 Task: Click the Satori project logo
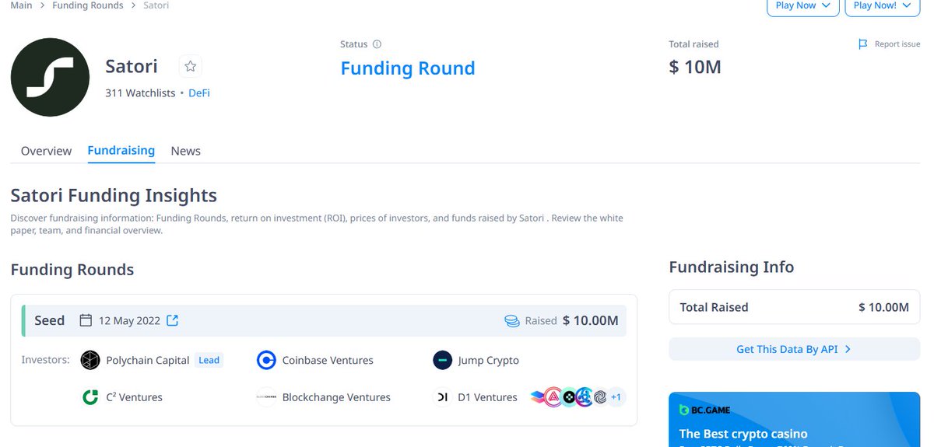click(x=50, y=76)
